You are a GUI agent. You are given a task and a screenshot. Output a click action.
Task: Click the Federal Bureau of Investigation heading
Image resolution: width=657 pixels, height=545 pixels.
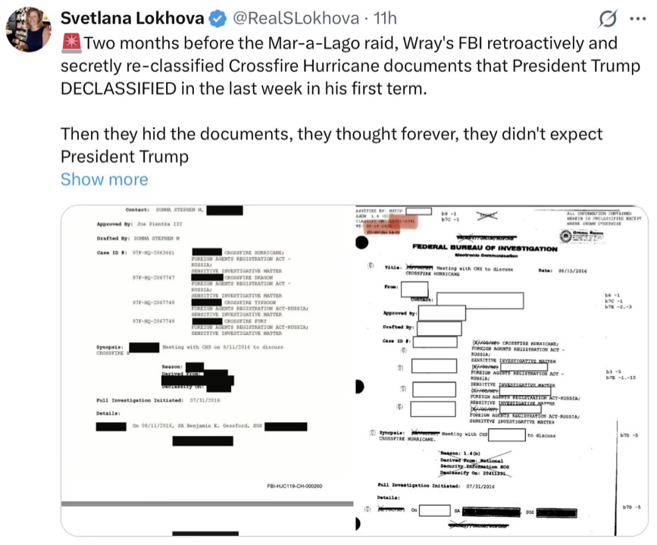pos(484,248)
